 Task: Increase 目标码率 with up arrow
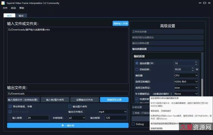click(x=193, y=68)
